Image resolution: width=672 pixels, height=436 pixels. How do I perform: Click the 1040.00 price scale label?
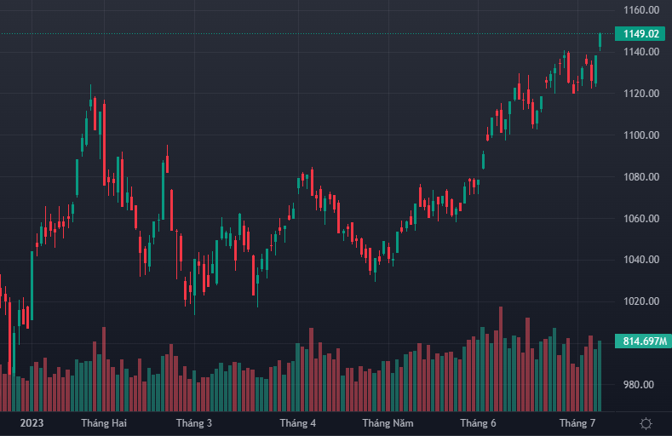coord(641,260)
